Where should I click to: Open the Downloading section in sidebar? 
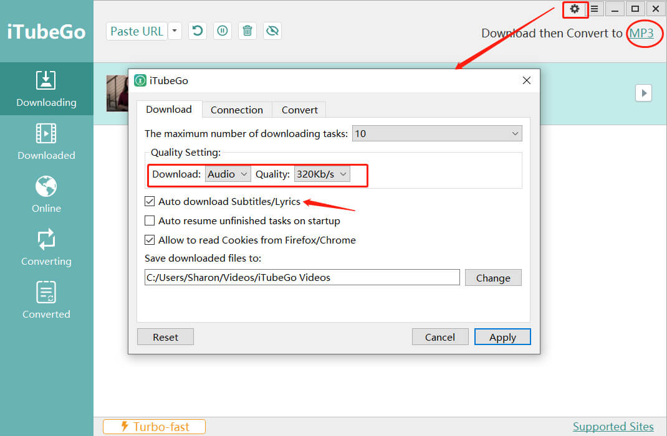[x=46, y=89]
